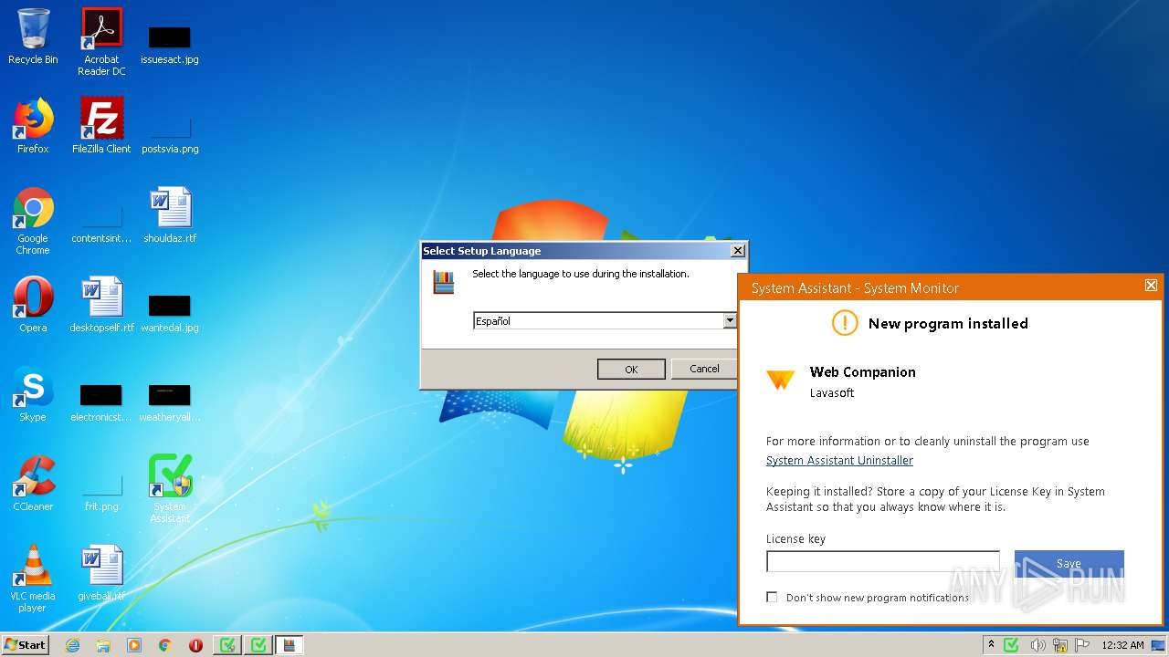This screenshot has width=1169, height=657.
Task: Open System Assistant Uninstaller link
Action: (839, 461)
